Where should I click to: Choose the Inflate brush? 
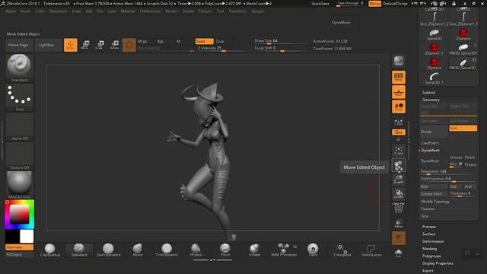point(254,250)
